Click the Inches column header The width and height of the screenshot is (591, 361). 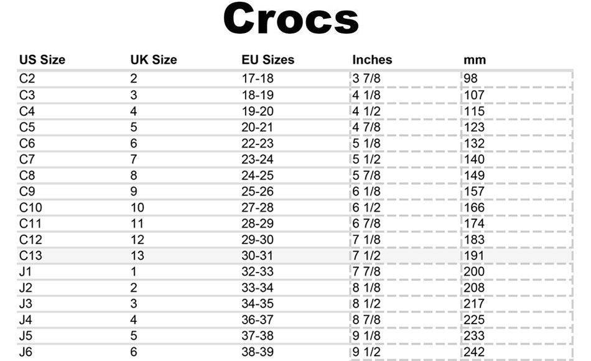tap(372, 60)
